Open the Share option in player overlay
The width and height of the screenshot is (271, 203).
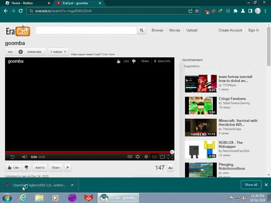coord(145,61)
